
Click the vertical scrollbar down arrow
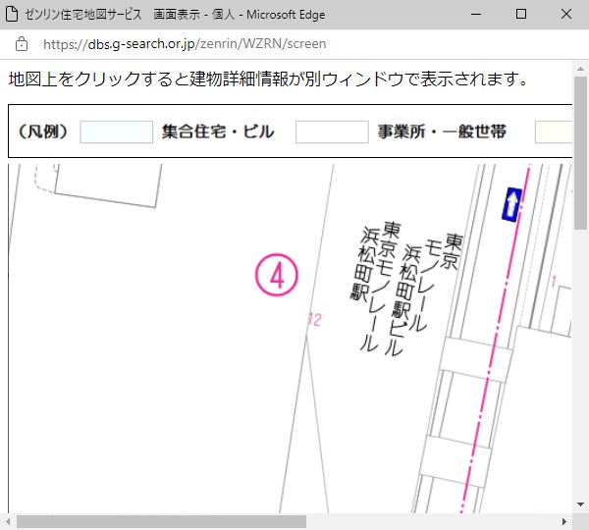(x=581, y=504)
